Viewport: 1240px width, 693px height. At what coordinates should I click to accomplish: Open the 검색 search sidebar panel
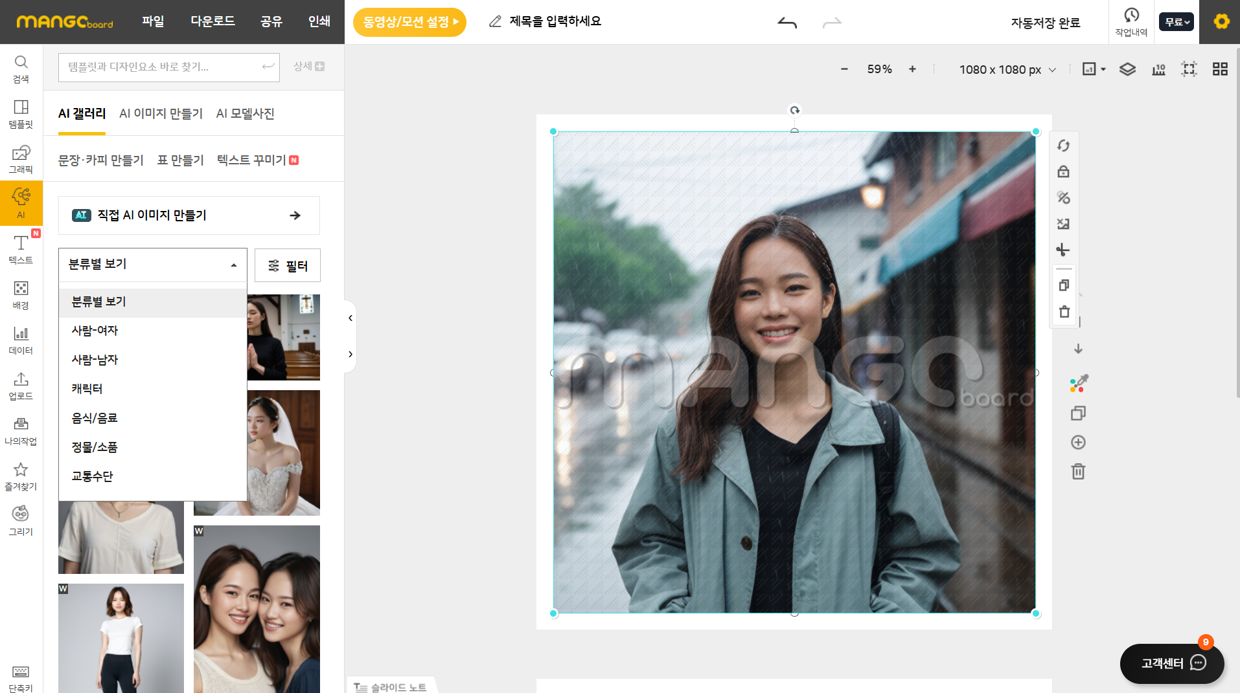(21, 69)
